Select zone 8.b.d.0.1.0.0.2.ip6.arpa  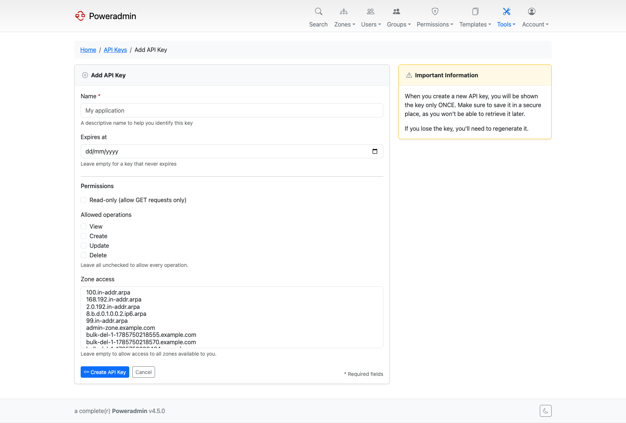pyautogui.click(x=232, y=314)
